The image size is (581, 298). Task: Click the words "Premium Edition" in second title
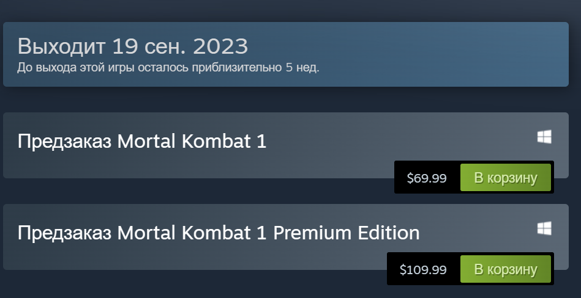347,233
